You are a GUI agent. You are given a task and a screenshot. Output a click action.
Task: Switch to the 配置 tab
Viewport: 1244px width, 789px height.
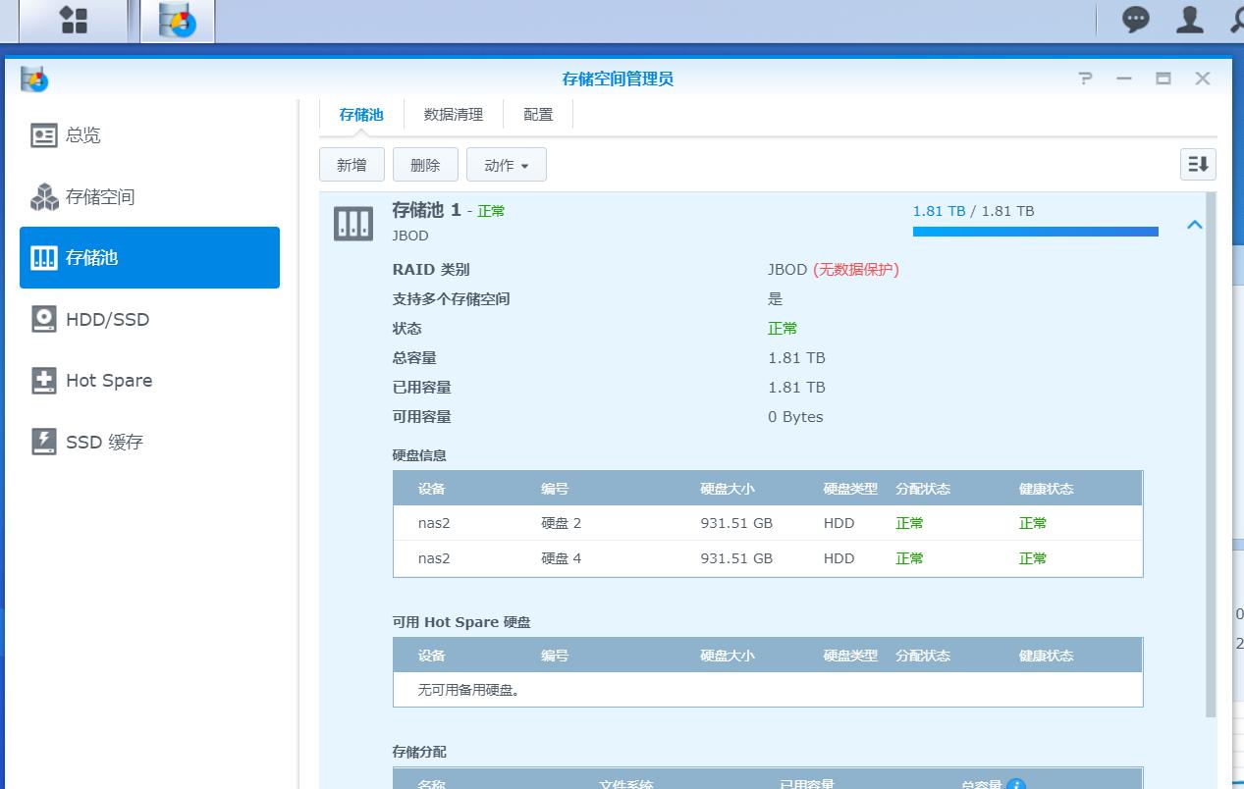537,114
